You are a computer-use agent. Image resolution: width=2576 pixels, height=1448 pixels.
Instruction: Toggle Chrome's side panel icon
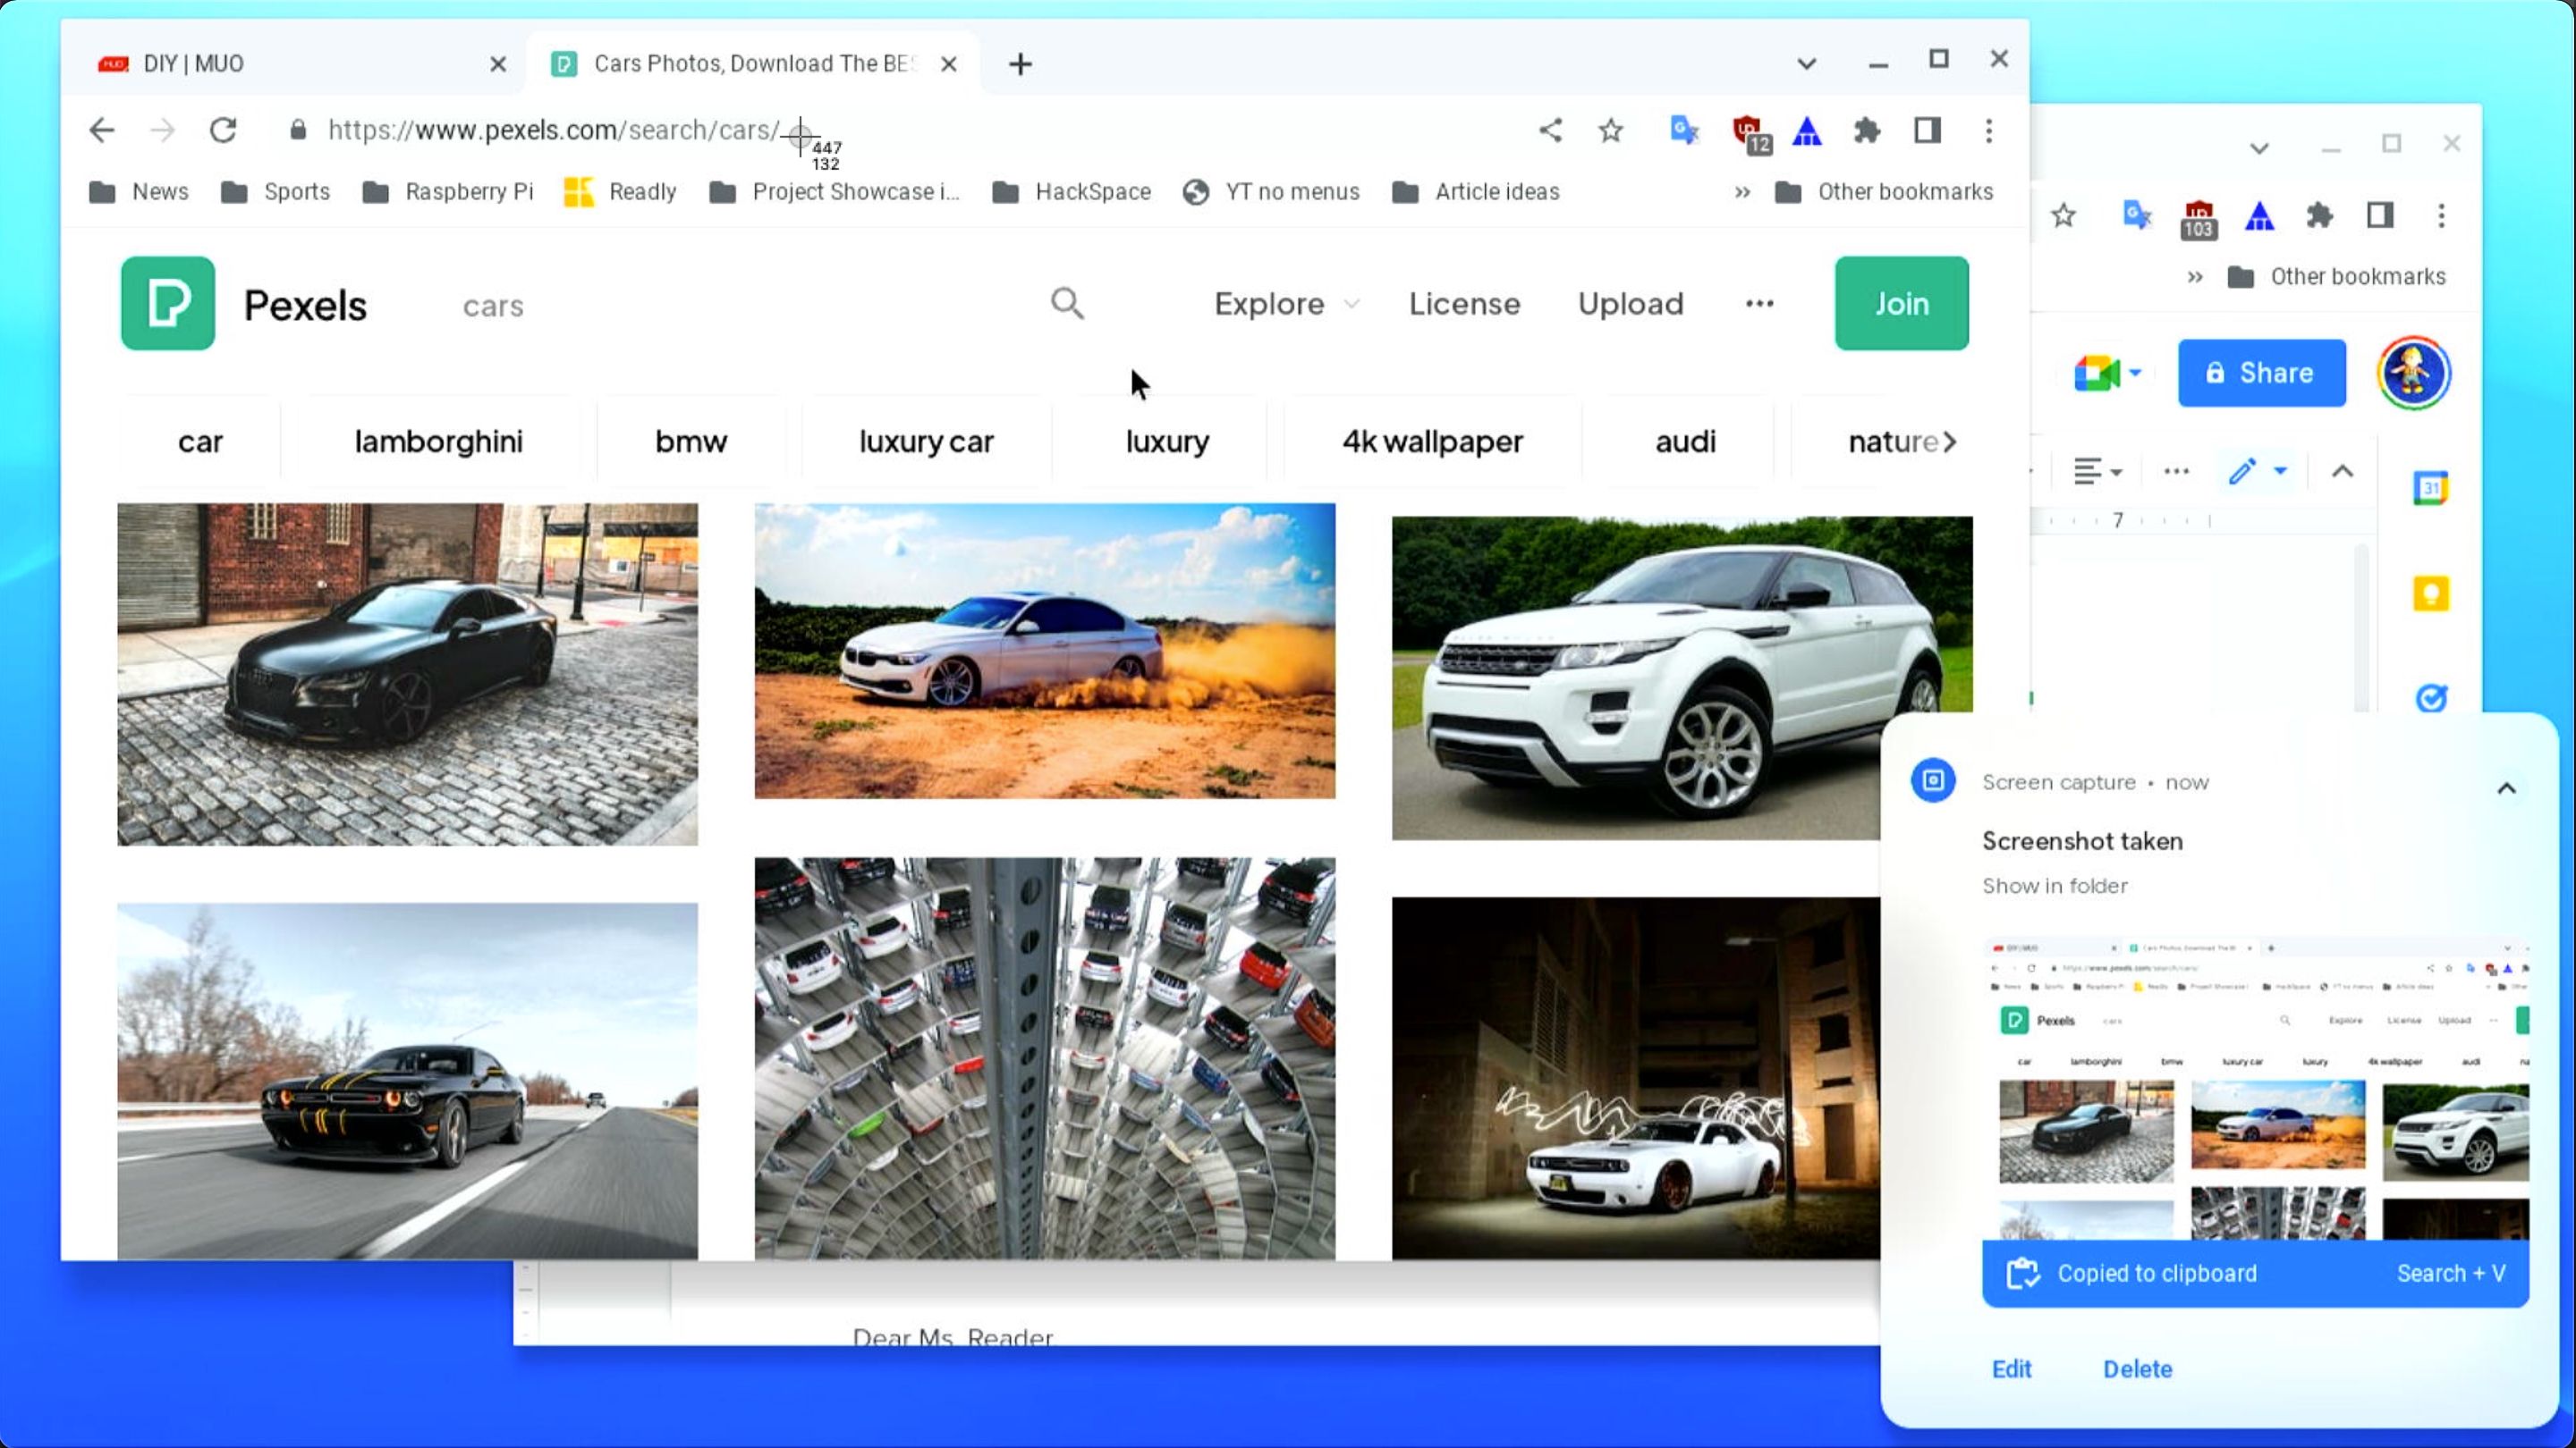click(x=1928, y=130)
